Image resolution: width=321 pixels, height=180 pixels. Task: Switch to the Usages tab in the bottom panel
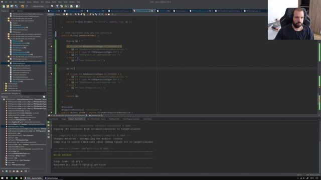[64, 119]
